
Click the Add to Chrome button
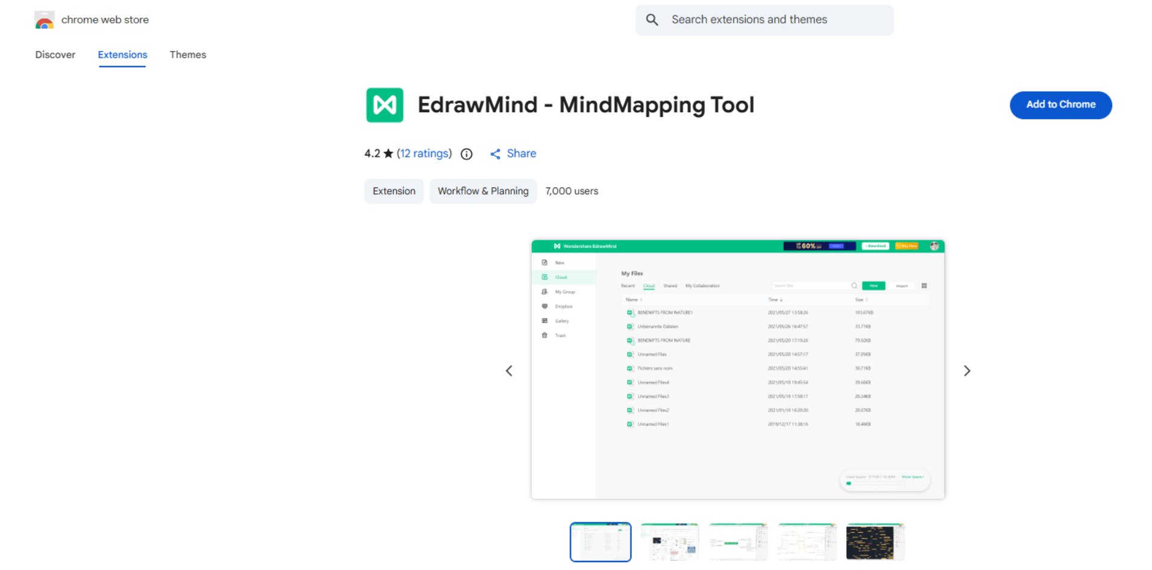1060,105
